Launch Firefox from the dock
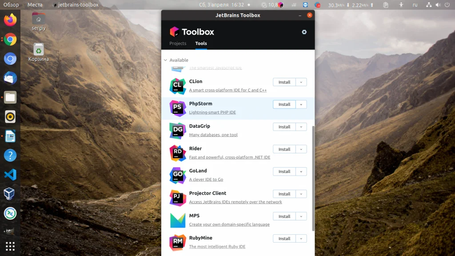The height and width of the screenshot is (256, 455). coord(10,20)
